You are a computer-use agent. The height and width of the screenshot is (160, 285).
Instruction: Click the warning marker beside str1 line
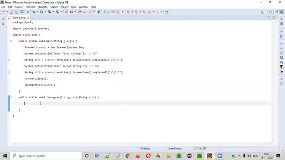[9, 60]
